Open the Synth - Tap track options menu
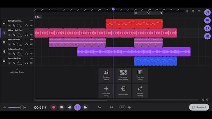The height and width of the screenshot is (119, 212). [31, 59]
